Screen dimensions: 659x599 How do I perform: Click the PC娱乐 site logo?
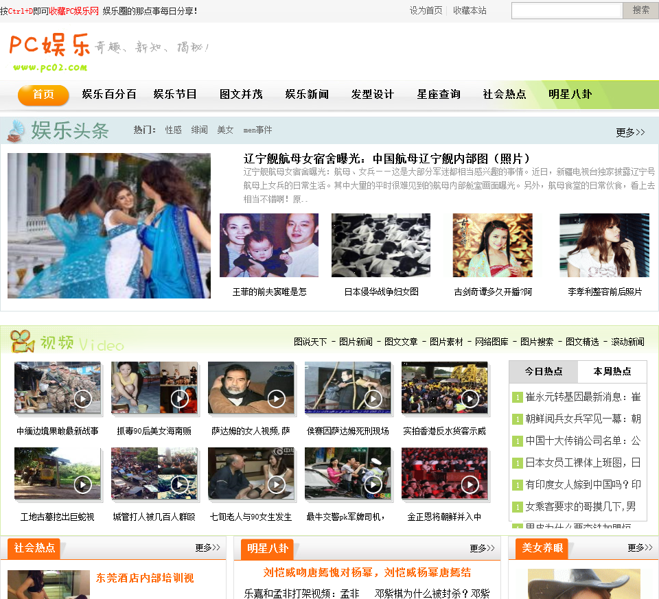point(49,51)
